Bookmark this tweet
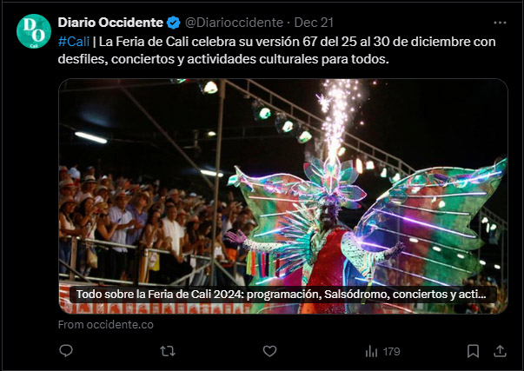 coord(473,351)
